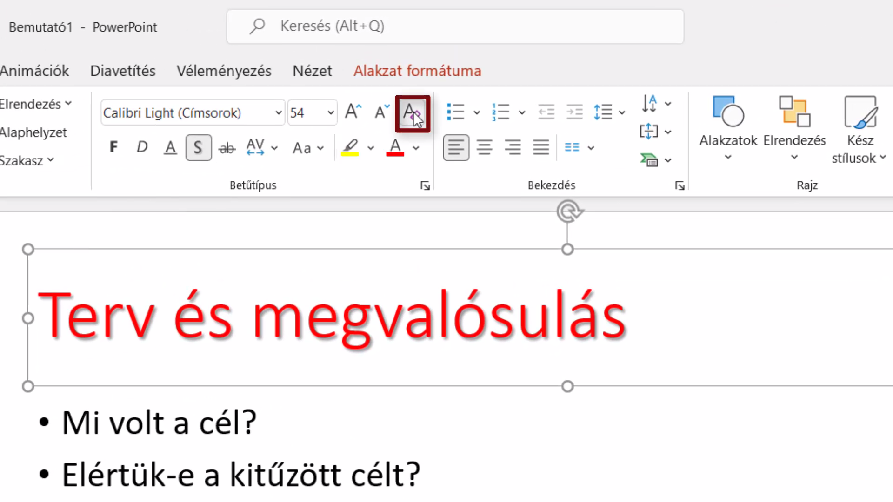Image resolution: width=893 pixels, height=502 pixels.
Task: Turn off text shadow S button
Action: point(198,148)
